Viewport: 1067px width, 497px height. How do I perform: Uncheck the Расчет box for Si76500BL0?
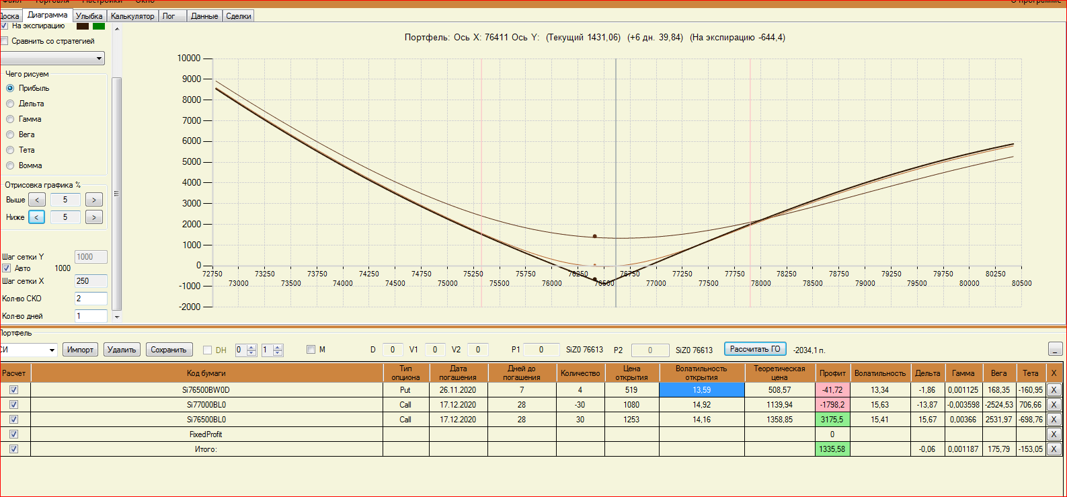[x=13, y=420]
